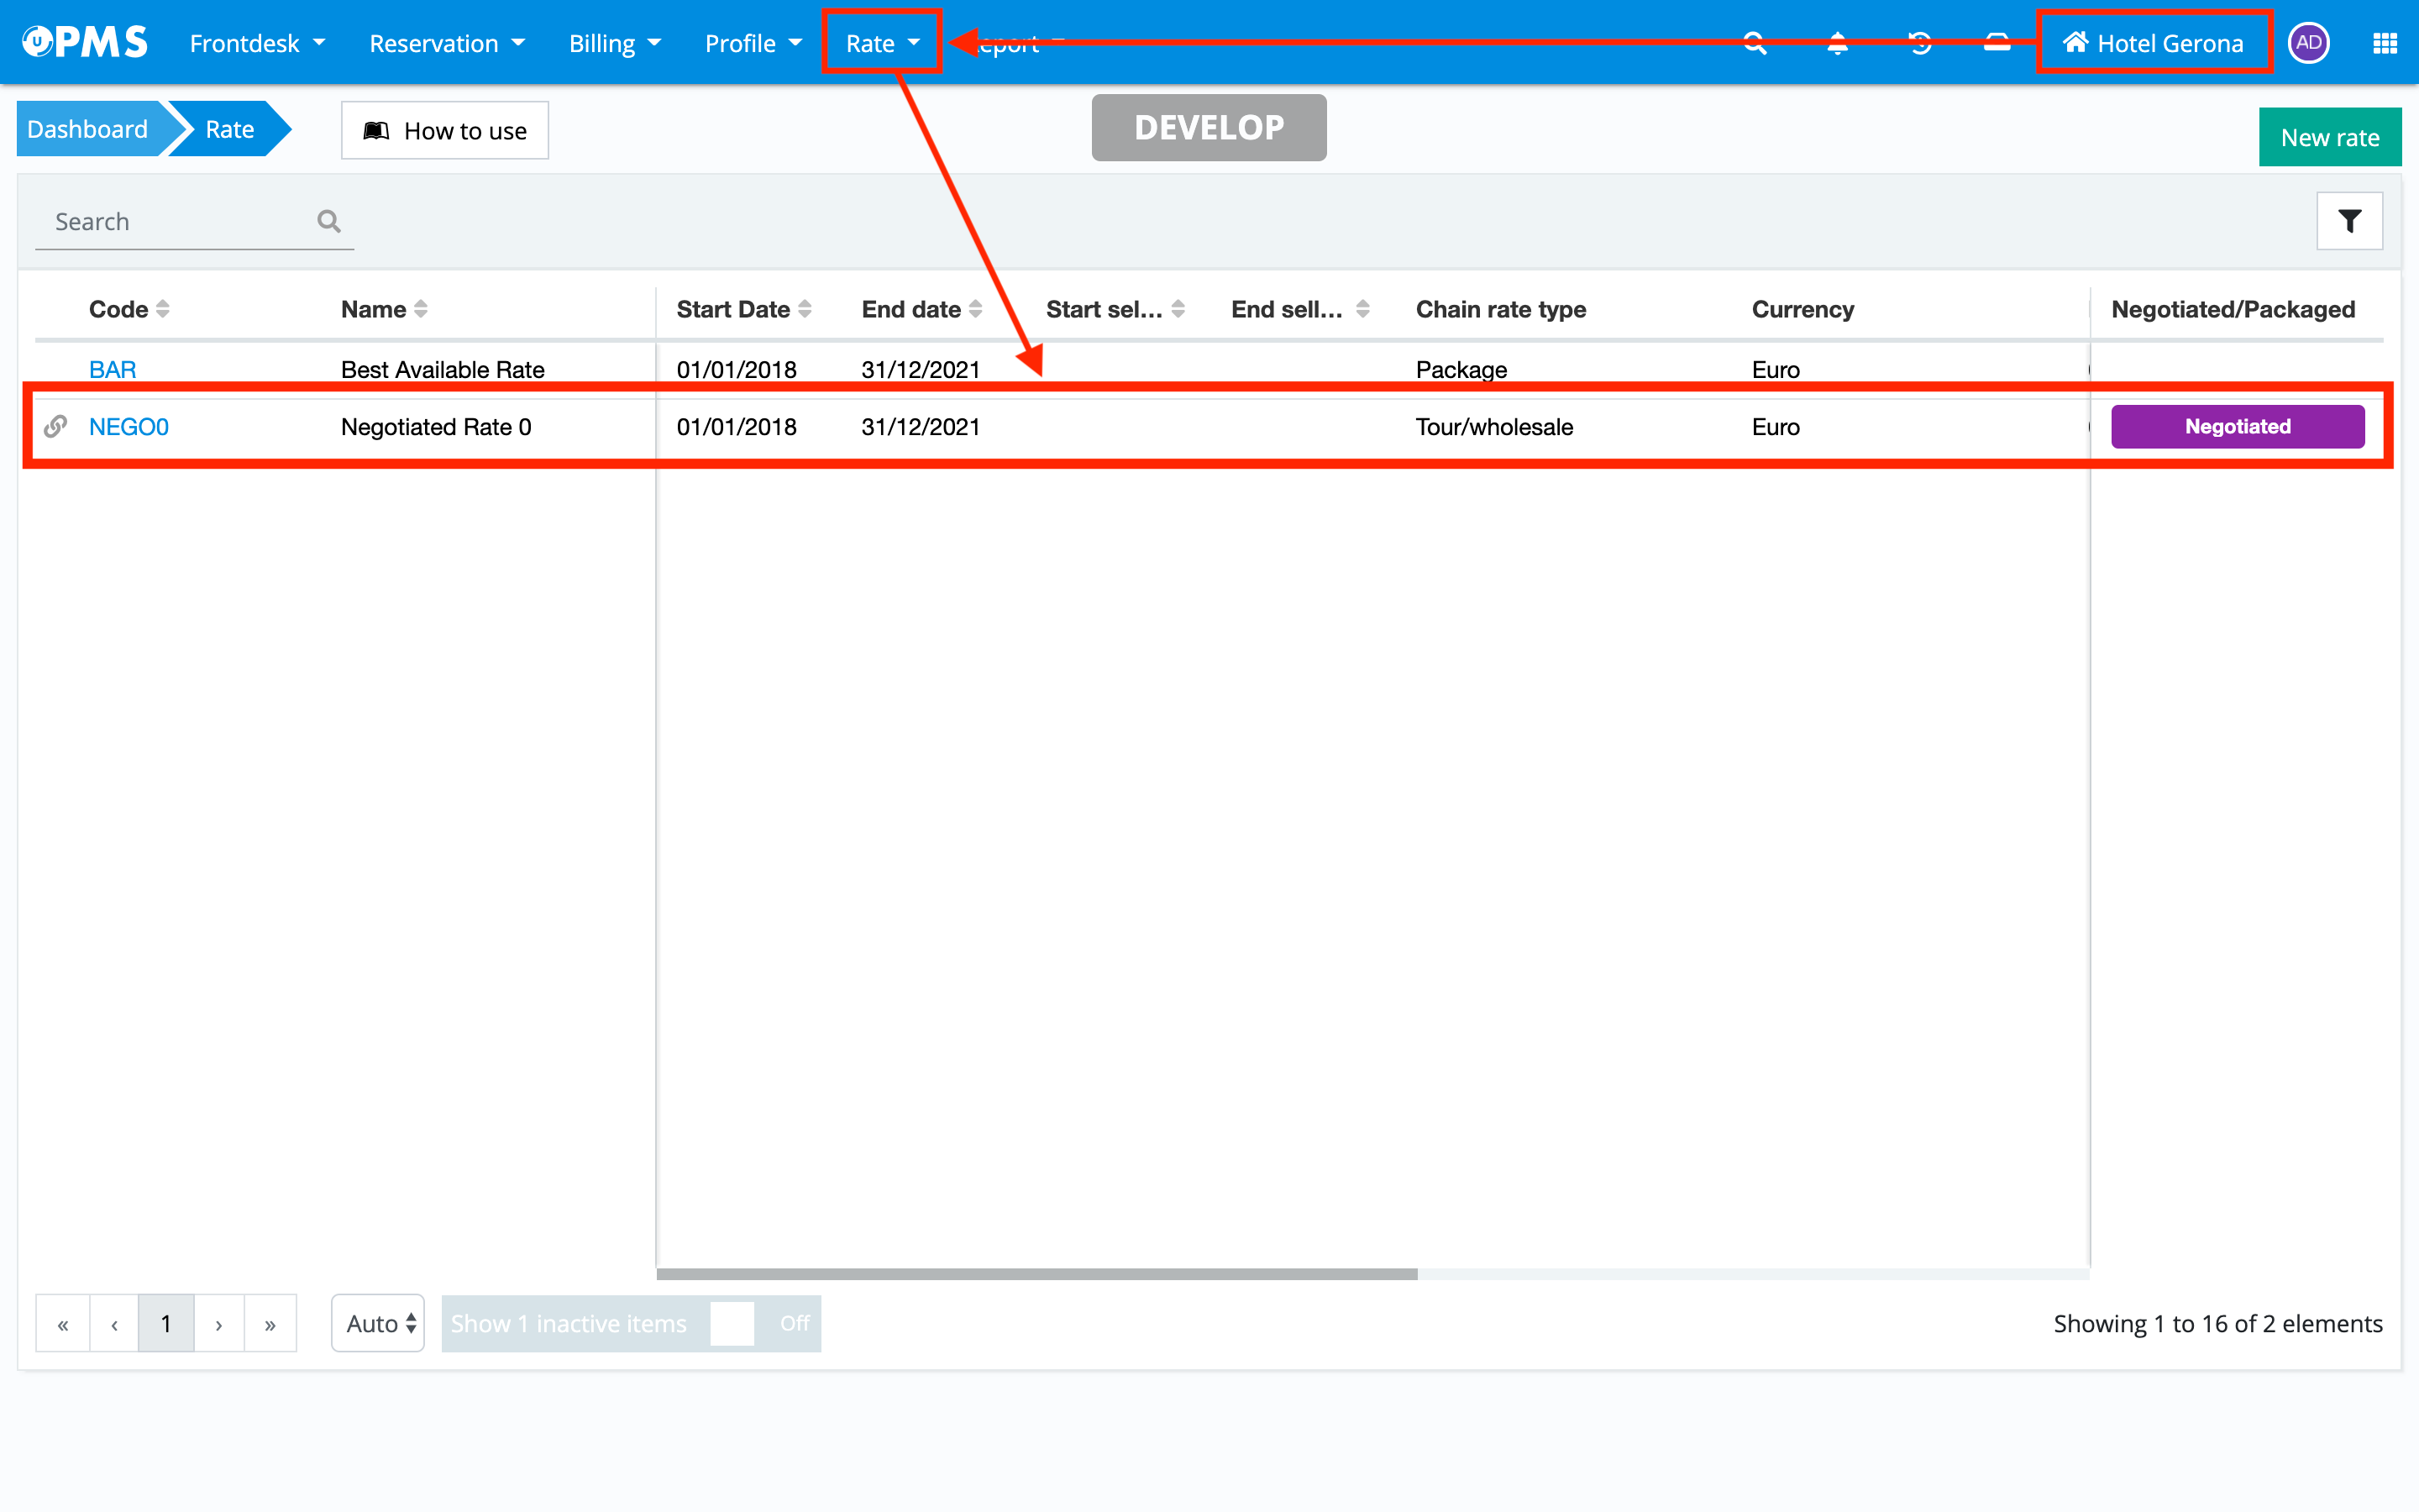Click the horizontal table scrollbar
This screenshot has height=1512, width=2419.
pyautogui.click(x=1036, y=1274)
